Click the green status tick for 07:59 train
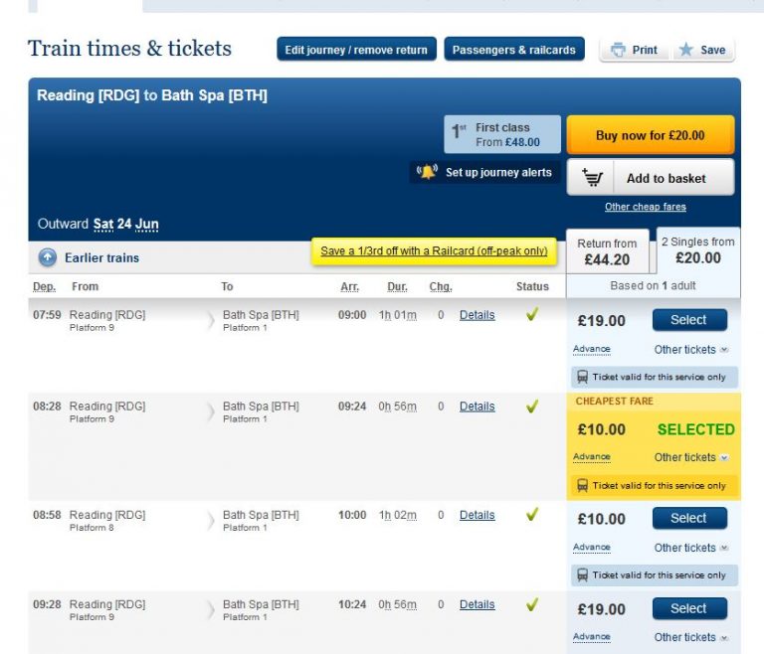 pos(532,314)
